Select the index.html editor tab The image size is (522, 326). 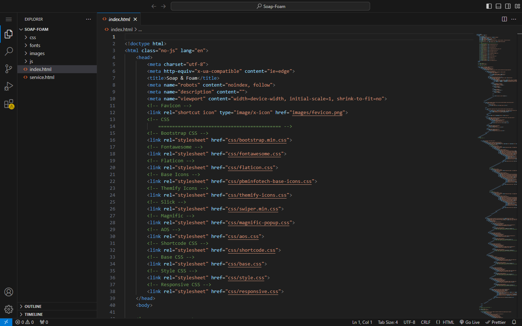tap(119, 19)
